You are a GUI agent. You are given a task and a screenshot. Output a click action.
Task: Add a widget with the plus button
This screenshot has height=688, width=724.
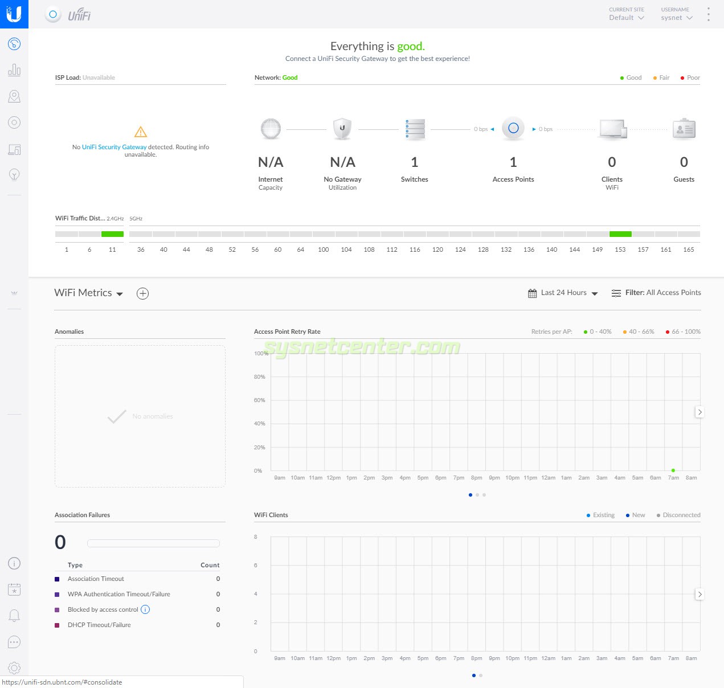tap(142, 293)
